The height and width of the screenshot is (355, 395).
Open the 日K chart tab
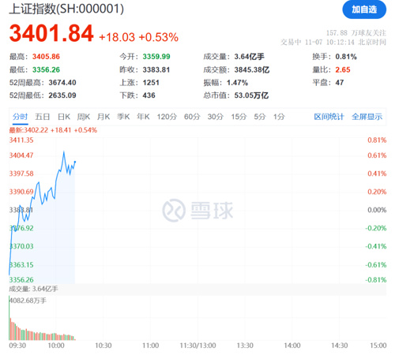click(64, 117)
